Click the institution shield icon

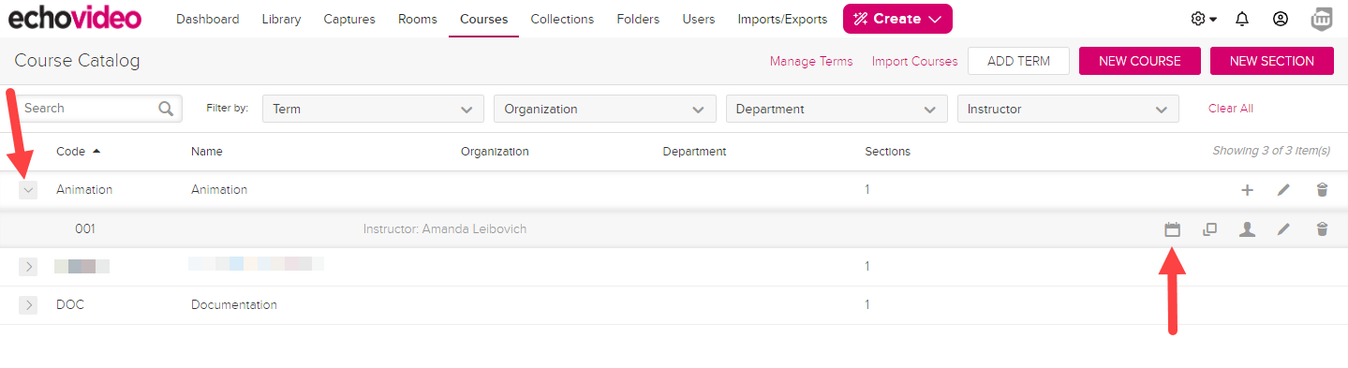click(x=1323, y=19)
